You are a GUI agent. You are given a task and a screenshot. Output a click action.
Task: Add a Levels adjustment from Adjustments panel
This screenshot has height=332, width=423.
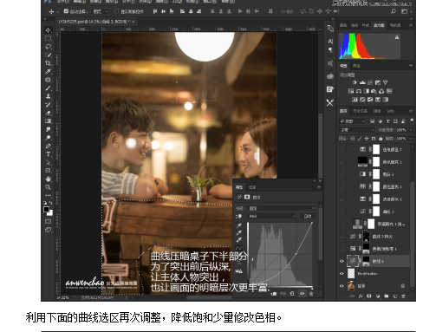coord(362,82)
